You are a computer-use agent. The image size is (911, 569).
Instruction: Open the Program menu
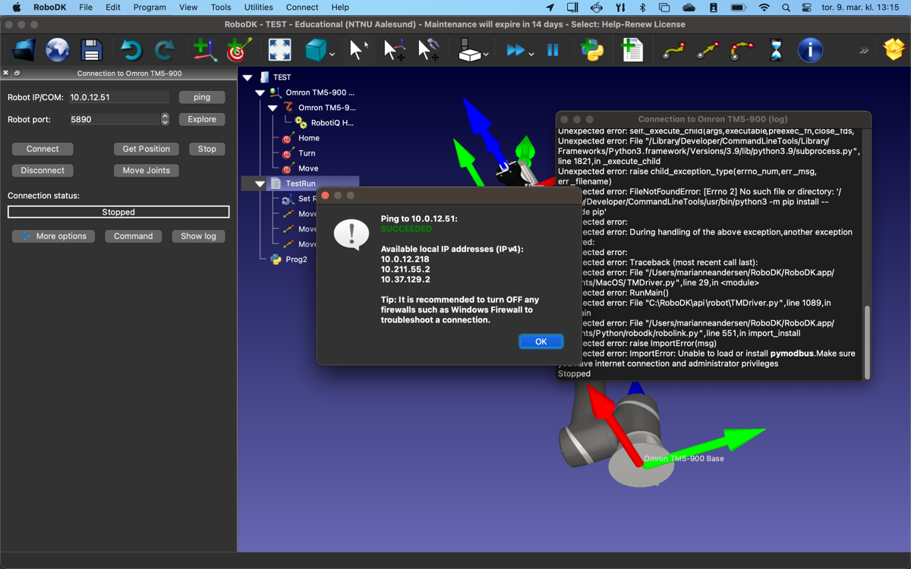click(150, 7)
